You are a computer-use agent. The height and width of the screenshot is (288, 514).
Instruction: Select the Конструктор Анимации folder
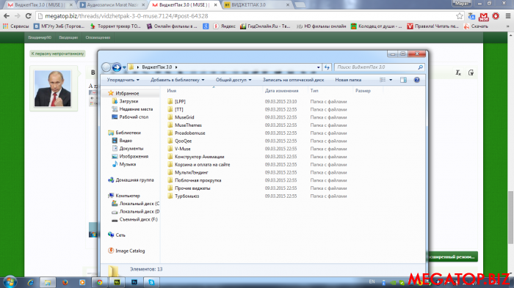(x=199, y=156)
